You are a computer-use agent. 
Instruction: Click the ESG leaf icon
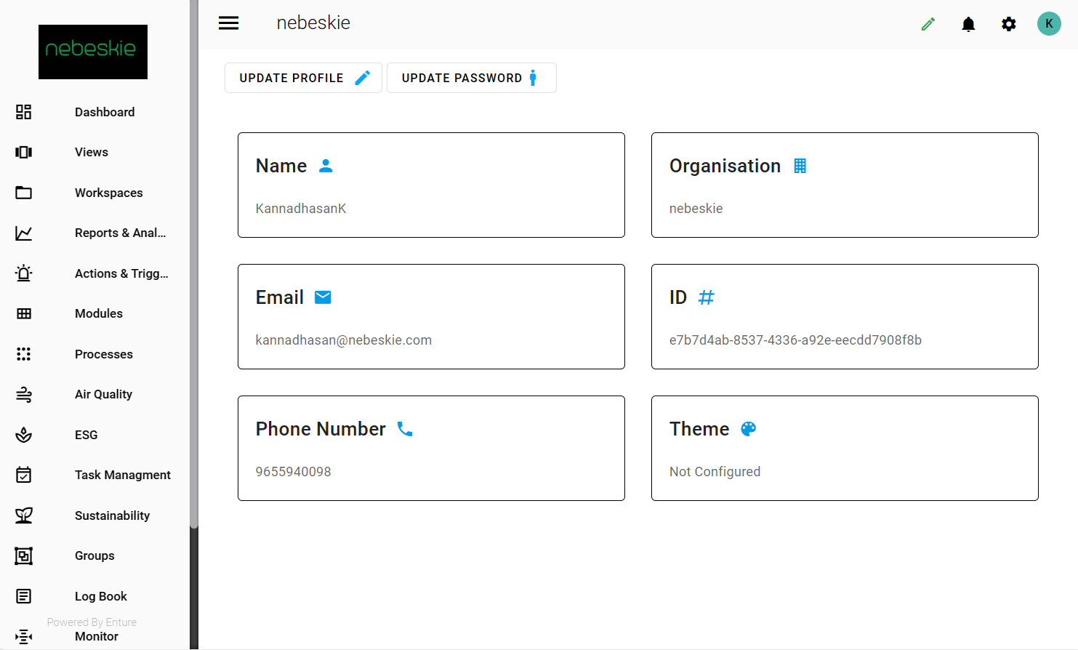click(x=24, y=435)
